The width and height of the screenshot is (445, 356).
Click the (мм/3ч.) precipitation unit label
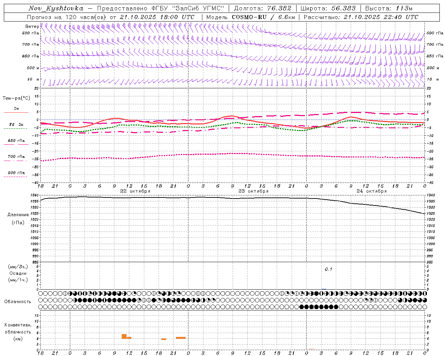(x=18, y=267)
